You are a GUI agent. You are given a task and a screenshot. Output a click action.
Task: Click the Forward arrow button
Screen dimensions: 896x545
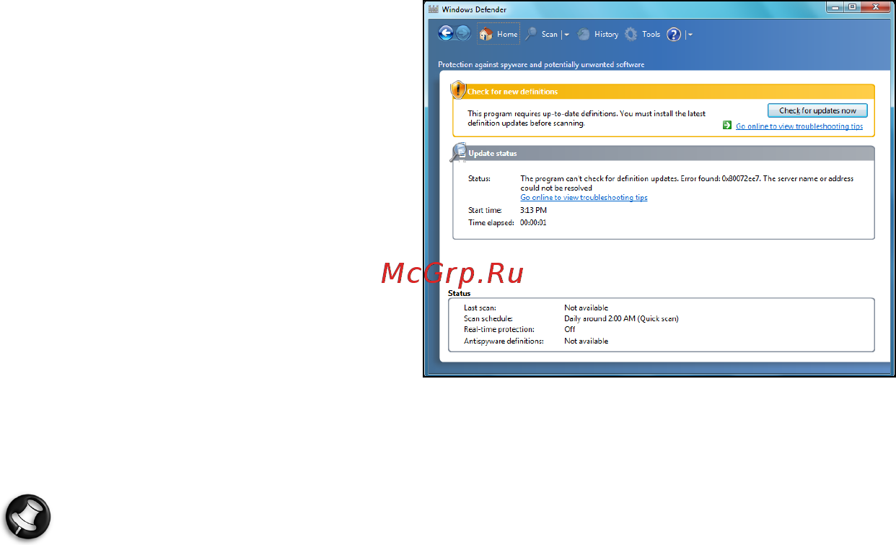463,33
